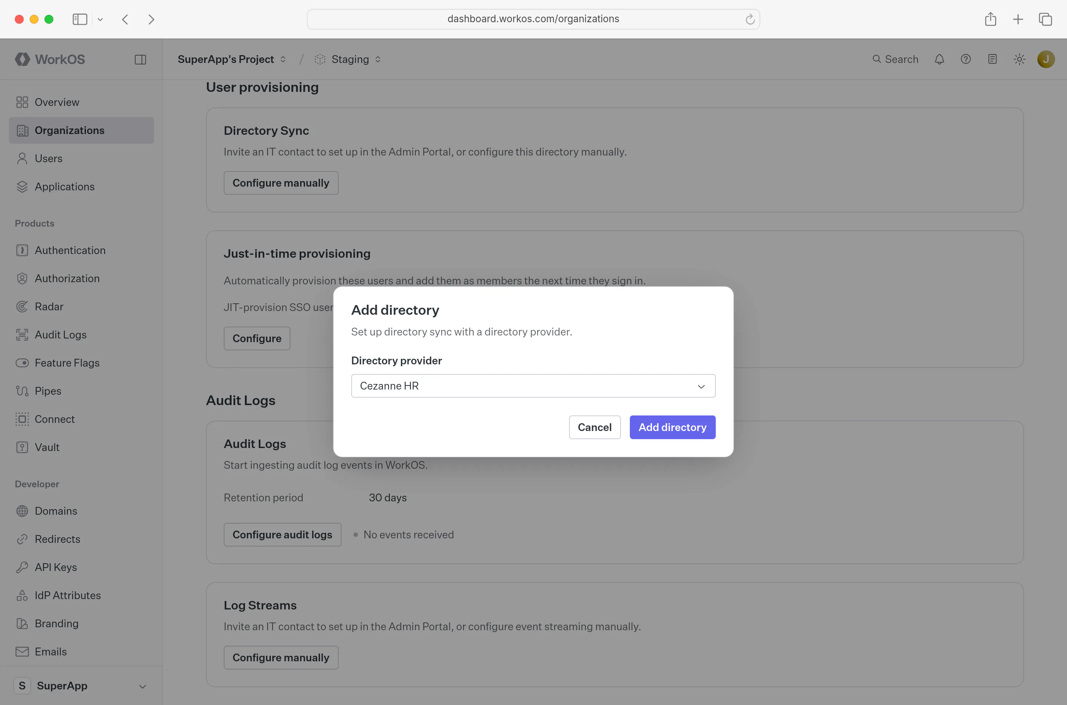The height and width of the screenshot is (705, 1067).
Task: Click Configure manually under Directory Sync
Action: click(281, 183)
